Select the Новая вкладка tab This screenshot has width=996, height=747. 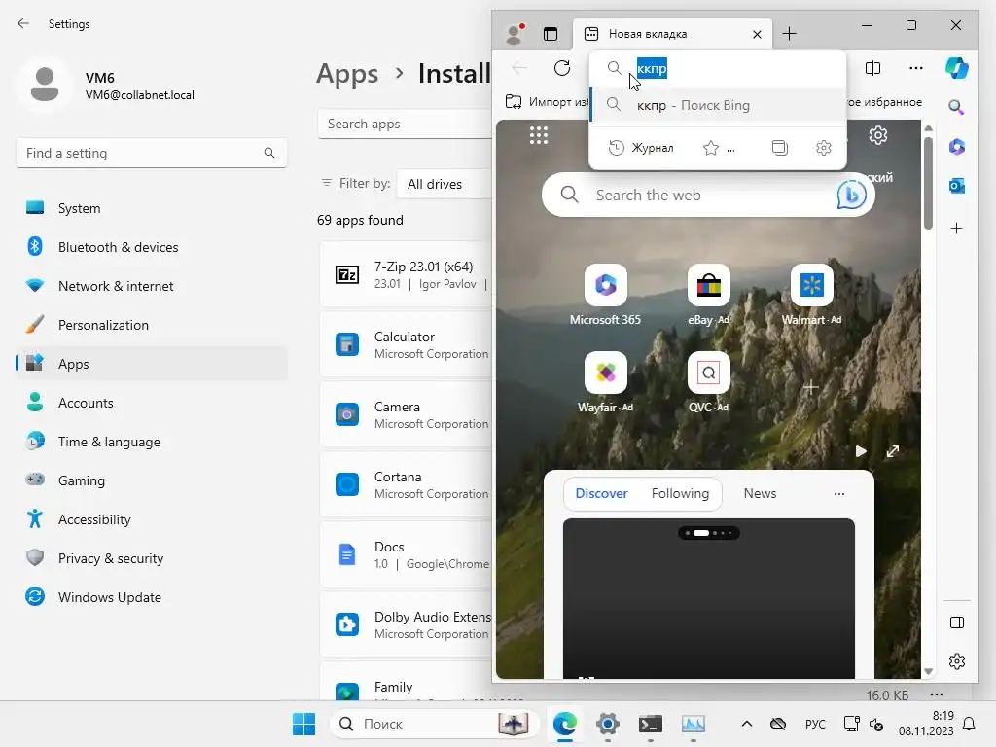pyautogui.click(x=673, y=34)
